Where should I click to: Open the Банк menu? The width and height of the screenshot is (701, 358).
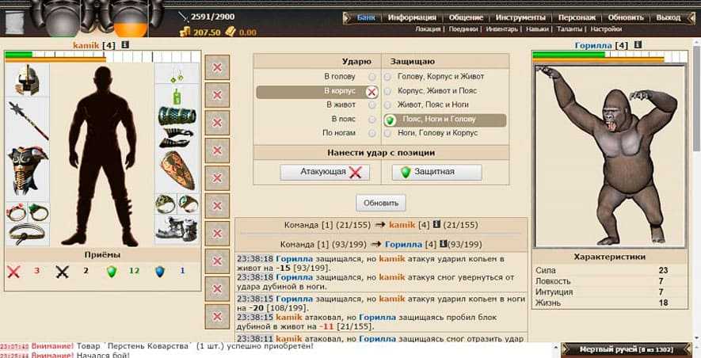point(366,17)
